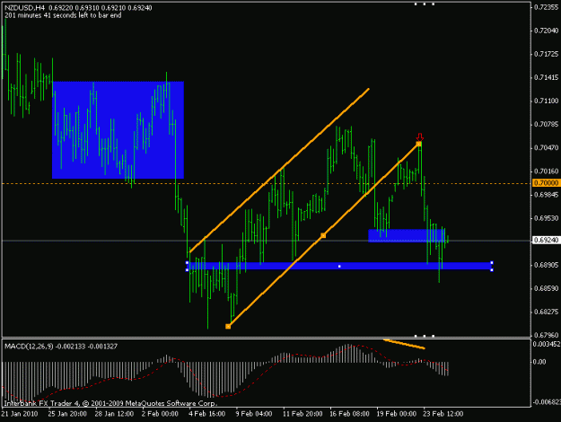Click the red down arrow above the price peak
The height and width of the screenshot is (422, 561).
tap(420, 137)
